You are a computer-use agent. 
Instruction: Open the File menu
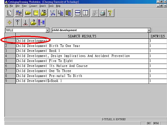point(11,6)
